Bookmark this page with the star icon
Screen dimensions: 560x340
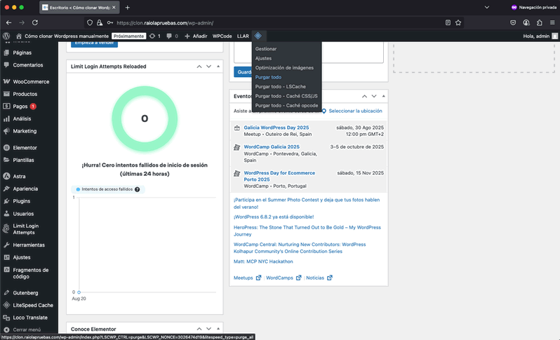point(458,22)
